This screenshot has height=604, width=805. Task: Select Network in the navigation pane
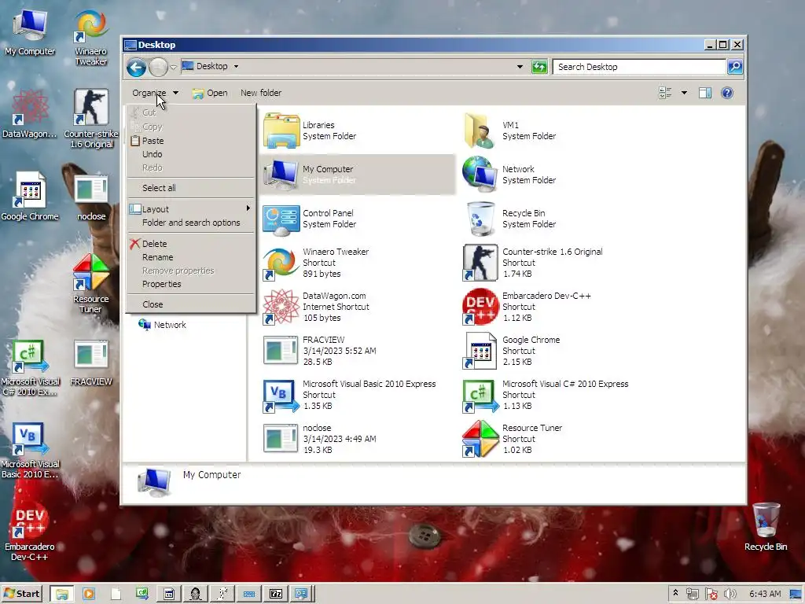(x=162, y=325)
